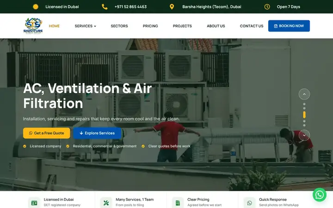The height and width of the screenshot is (208, 333).
Task: Click the Booking Now button
Action: [289, 26]
